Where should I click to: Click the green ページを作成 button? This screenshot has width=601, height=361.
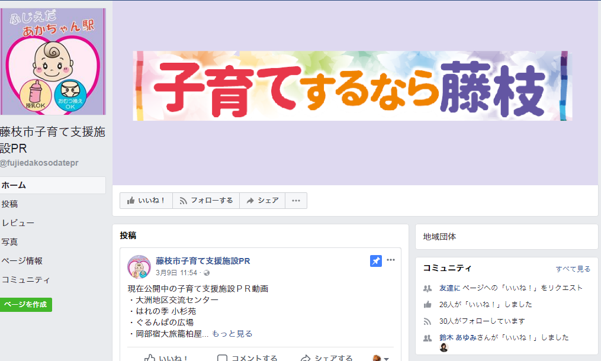point(25,305)
